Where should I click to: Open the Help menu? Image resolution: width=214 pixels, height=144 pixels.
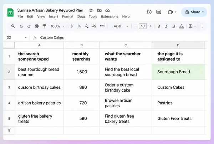[126, 16]
